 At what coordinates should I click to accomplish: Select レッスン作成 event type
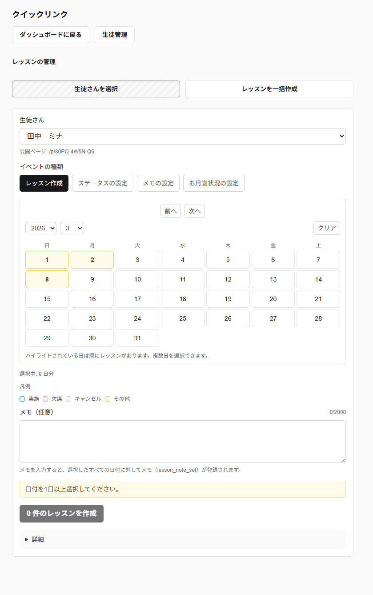44,183
